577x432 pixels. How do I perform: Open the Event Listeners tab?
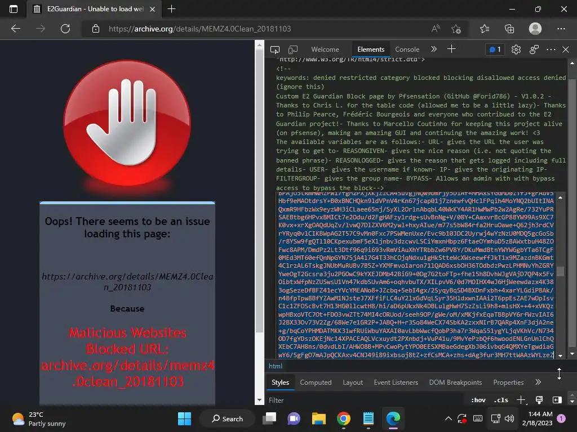(396, 382)
